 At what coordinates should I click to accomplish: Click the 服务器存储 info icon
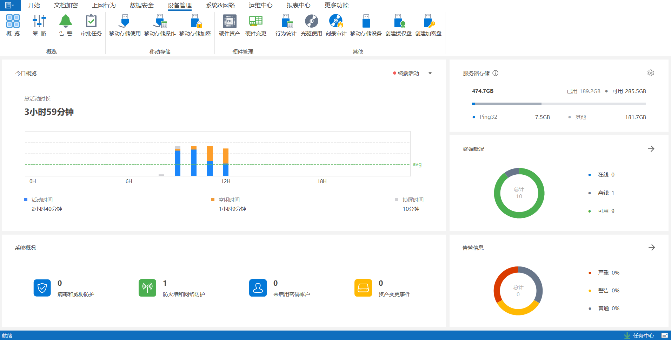click(x=496, y=73)
